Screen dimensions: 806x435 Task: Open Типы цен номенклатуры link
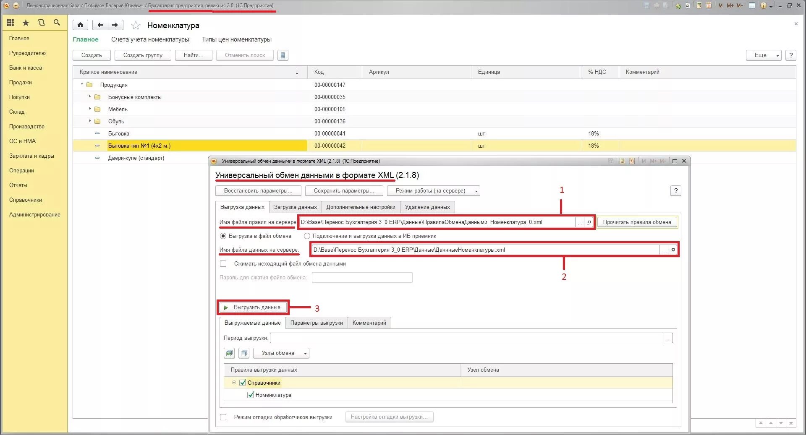(237, 39)
